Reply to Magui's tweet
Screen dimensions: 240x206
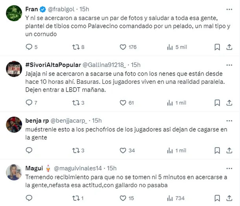pyautogui.click(x=29, y=198)
